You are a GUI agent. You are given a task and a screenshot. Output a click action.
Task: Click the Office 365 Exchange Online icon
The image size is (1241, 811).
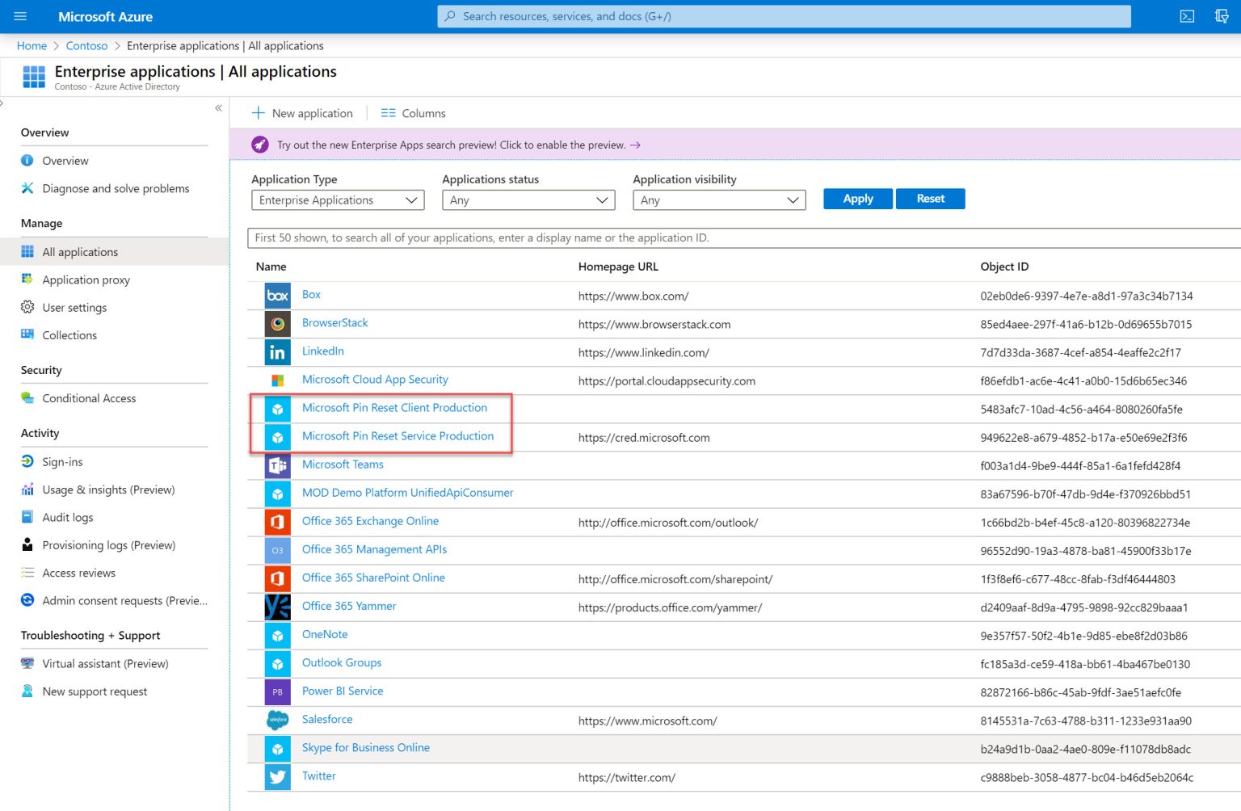pos(277,522)
